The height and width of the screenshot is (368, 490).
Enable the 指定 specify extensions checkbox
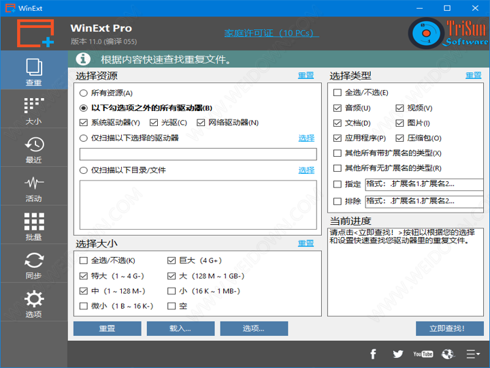337,184
